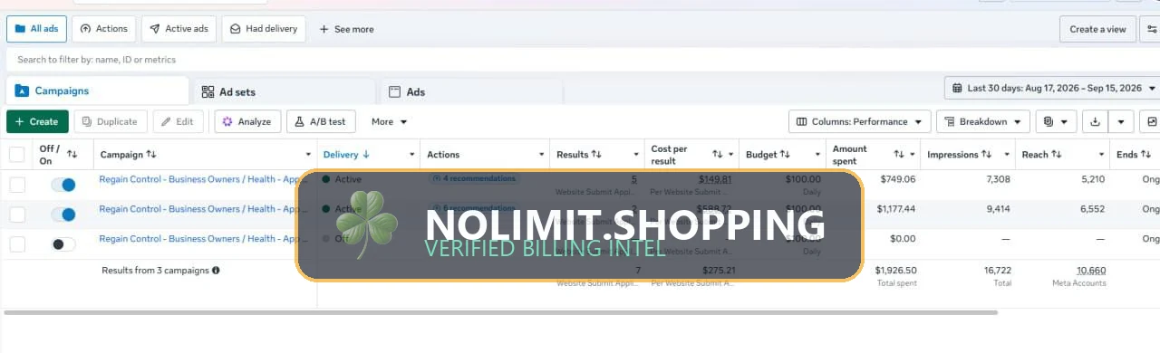Image resolution: width=1160 pixels, height=353 pixels.
Task: Click Create a view
Action: coord(1097,29)
